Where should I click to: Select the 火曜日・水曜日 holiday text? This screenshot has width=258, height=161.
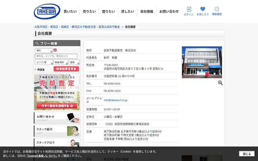point(113,117)
